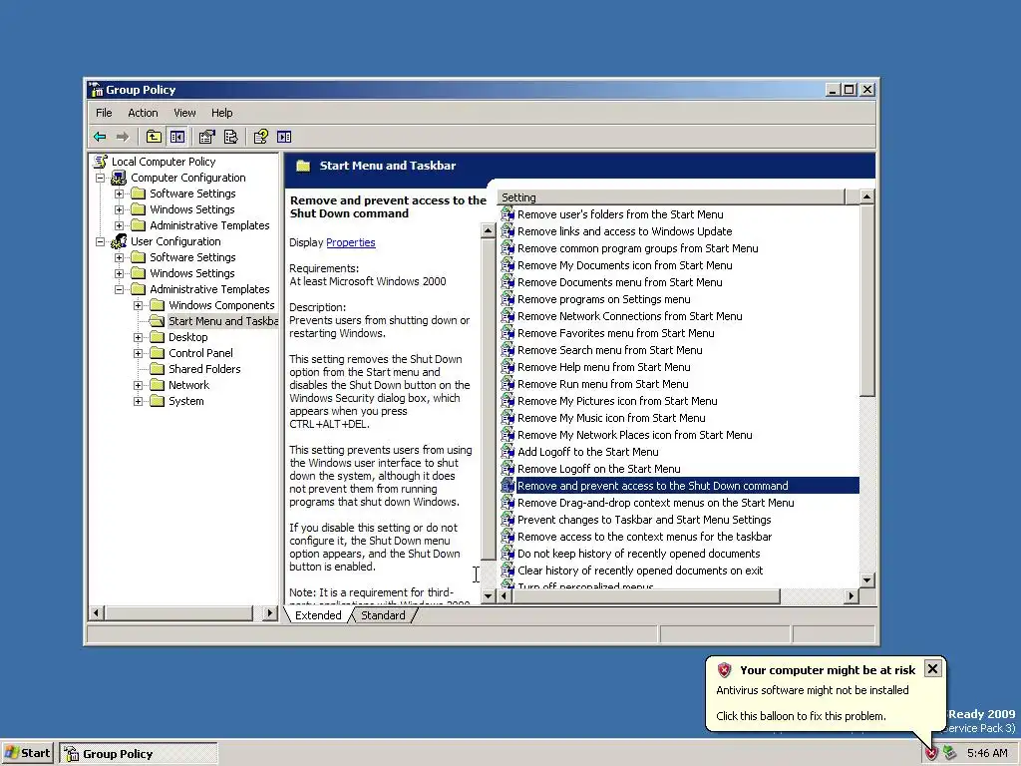Viewport: 1021px width, 766px height.
Task: Click icon of Remove My Pictures setting
Action: point(508,401)
